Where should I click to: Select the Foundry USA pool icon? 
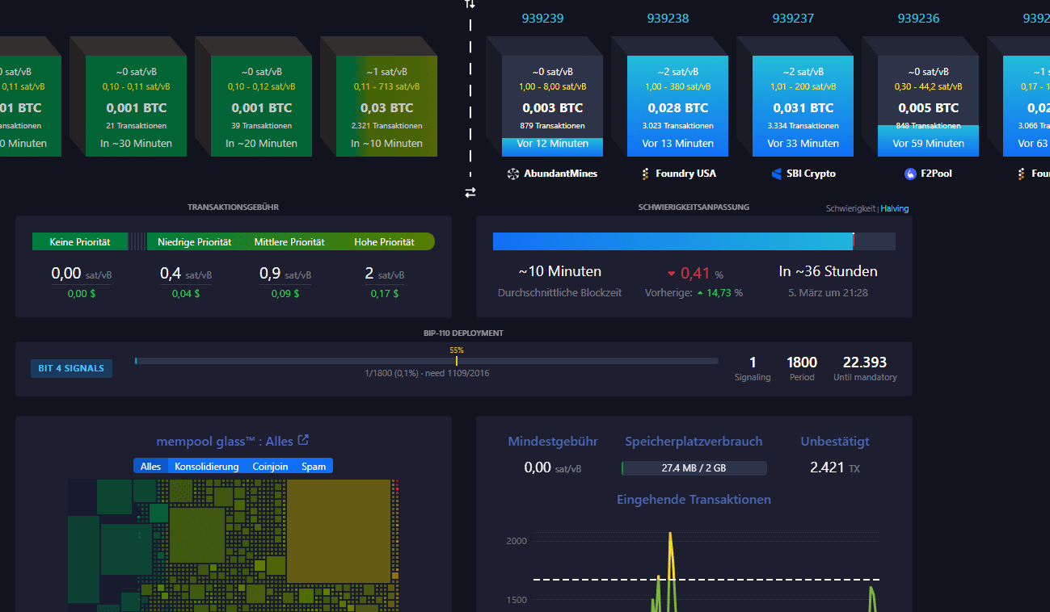pyautogui.click(x=644, y=173)
